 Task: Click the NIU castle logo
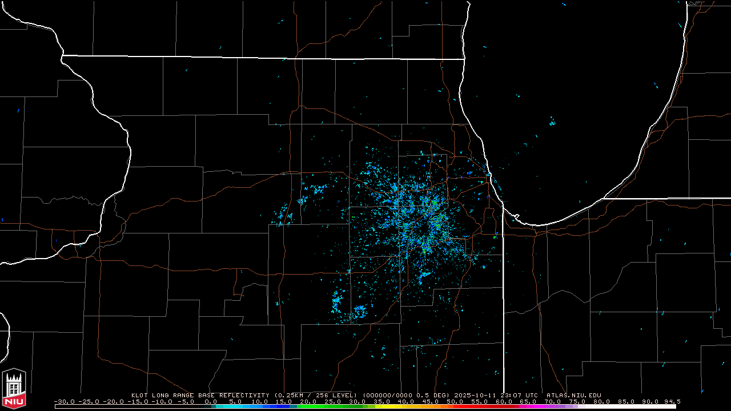[x=14, y=388]
